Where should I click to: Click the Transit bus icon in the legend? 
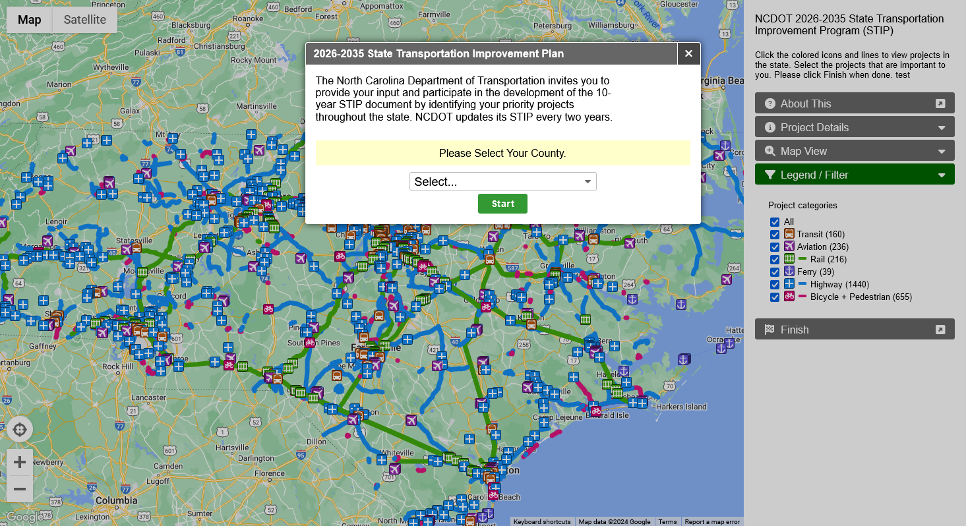[789, 234]
